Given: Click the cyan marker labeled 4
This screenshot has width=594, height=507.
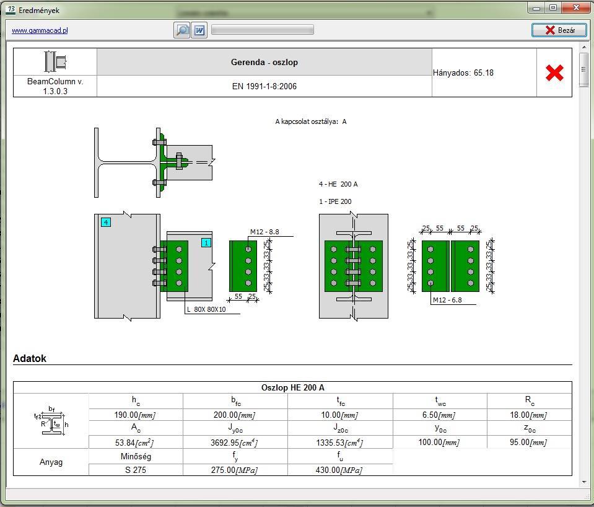Looking at the screenshot, I should click(106, 223).
